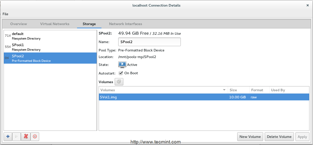Select the SVol1.img volume row
The height and width of the screenshot is (145, 313).
163,97
